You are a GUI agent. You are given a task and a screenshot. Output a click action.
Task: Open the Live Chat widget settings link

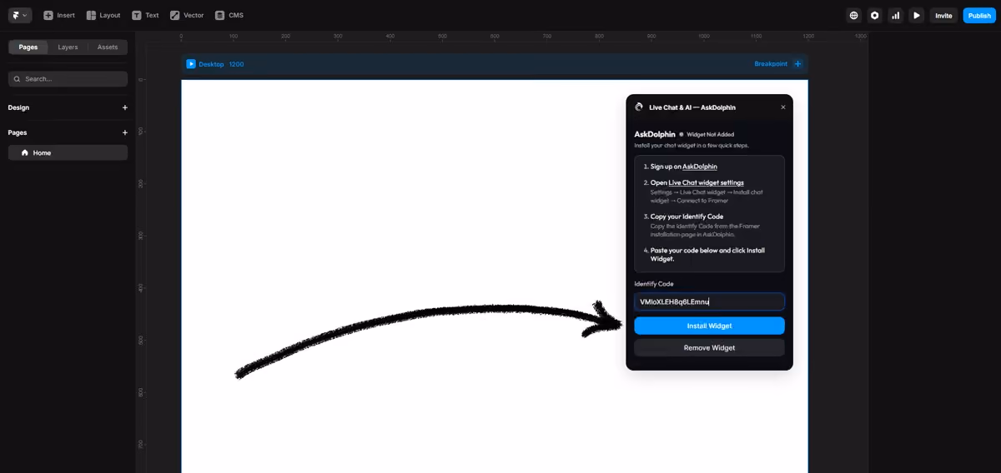[x=706, y=182]
